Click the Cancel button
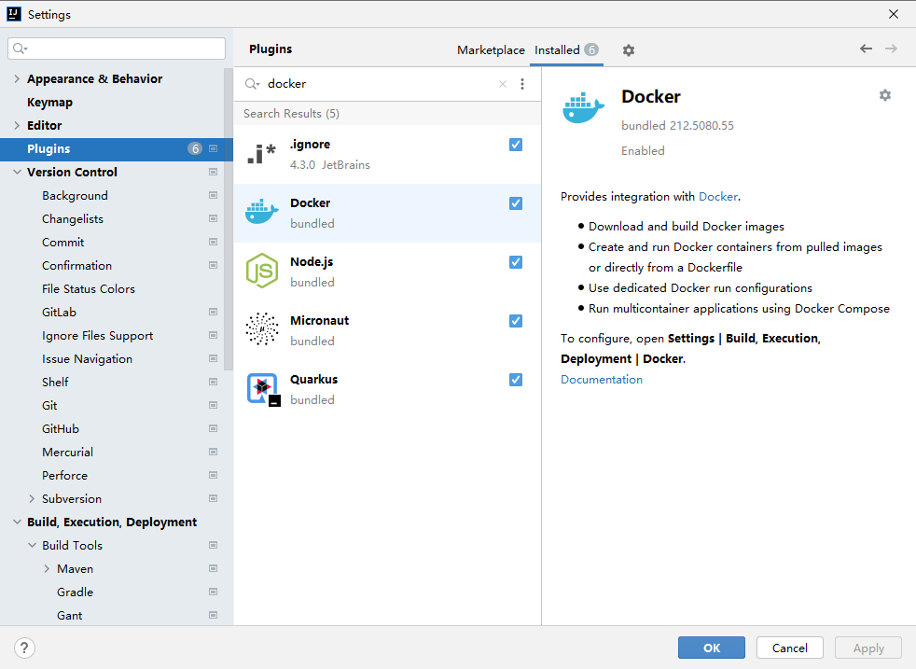 pyautogui.click(x=789, y=648)
